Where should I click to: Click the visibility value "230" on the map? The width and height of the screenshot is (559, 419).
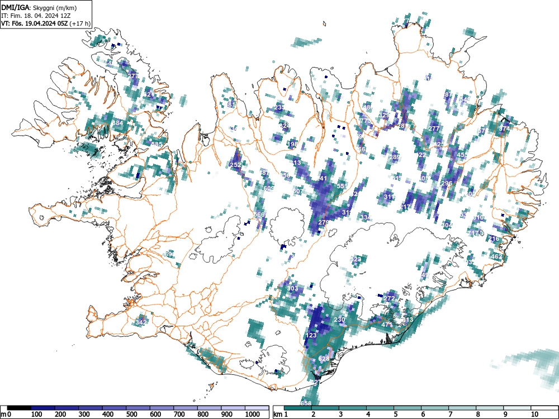click(339, 320)
